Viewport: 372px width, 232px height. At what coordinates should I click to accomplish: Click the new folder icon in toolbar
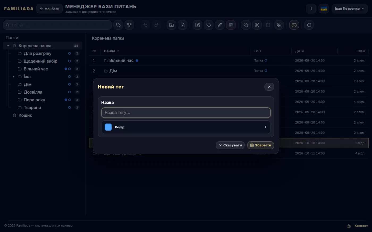point(171,25)
